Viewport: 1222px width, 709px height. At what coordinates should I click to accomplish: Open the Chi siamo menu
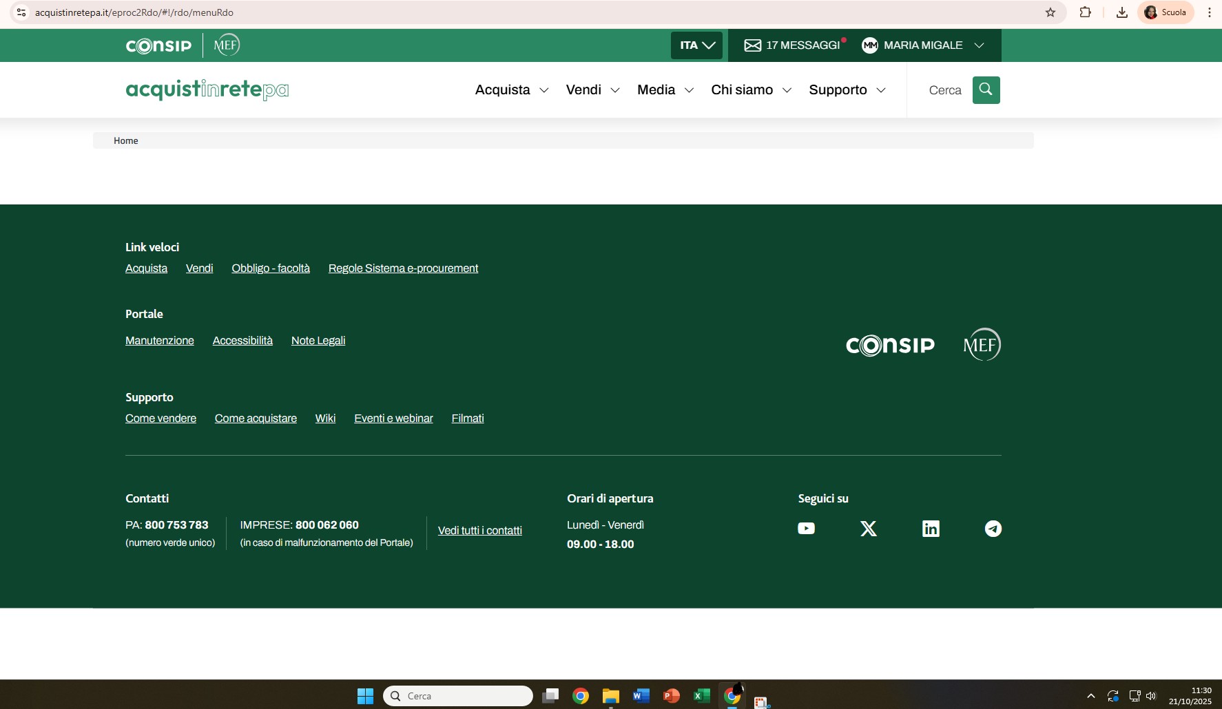click(751, 90)
